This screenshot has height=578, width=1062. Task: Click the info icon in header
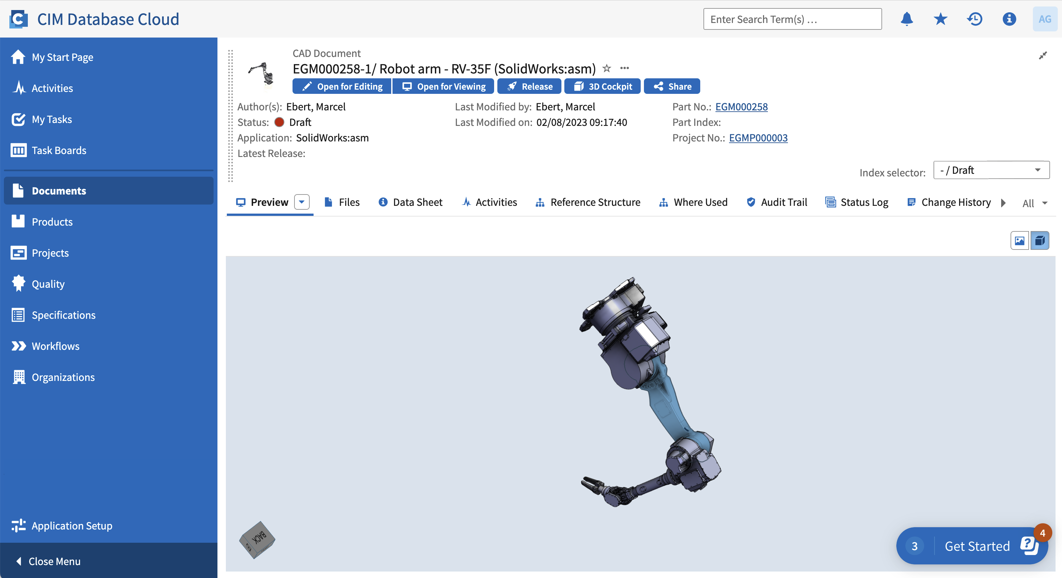[1009, 19]
